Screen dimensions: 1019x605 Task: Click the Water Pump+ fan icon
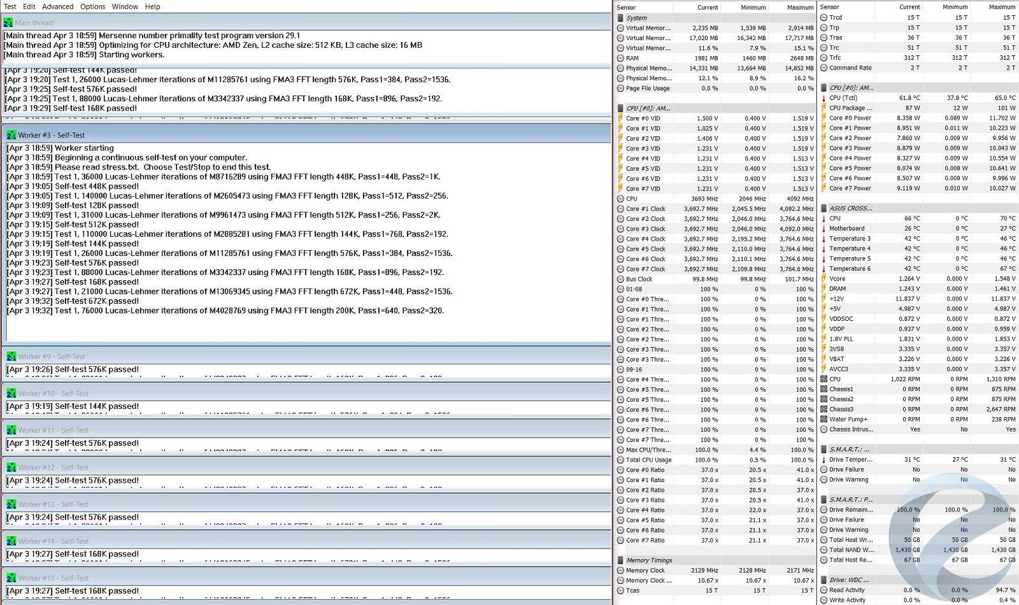pos(824,420)
